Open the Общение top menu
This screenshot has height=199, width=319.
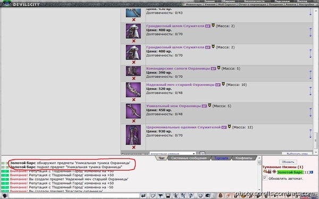[x=228, y=1]
